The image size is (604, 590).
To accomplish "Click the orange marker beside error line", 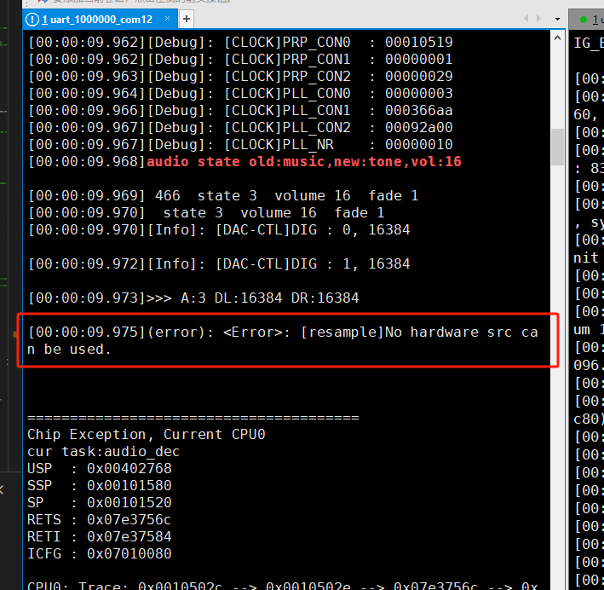I will [15, 334].
